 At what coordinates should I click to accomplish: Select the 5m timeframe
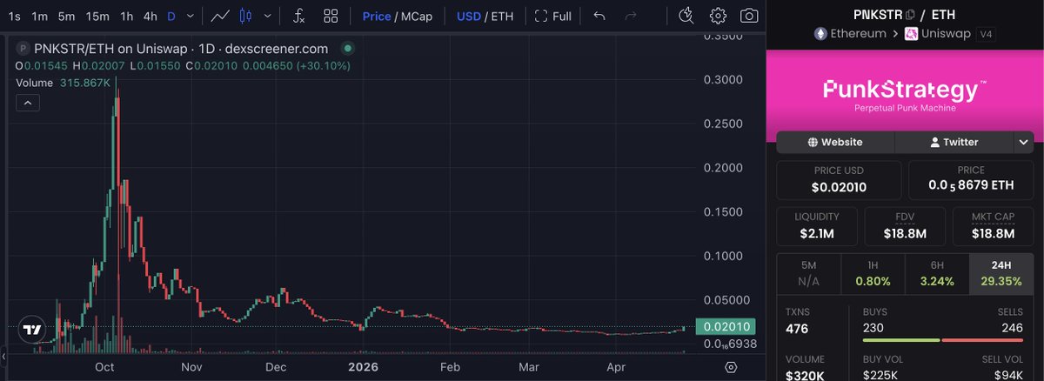67,16
